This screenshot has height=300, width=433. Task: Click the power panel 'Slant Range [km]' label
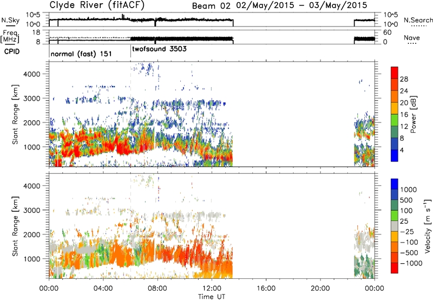[16, 114]
